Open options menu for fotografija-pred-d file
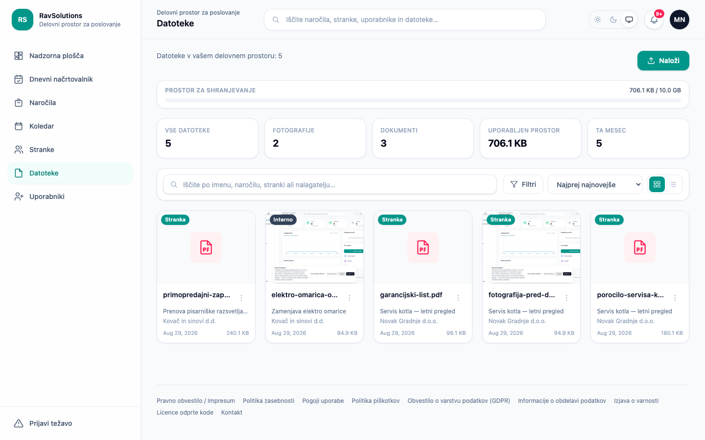 [566, 298]
